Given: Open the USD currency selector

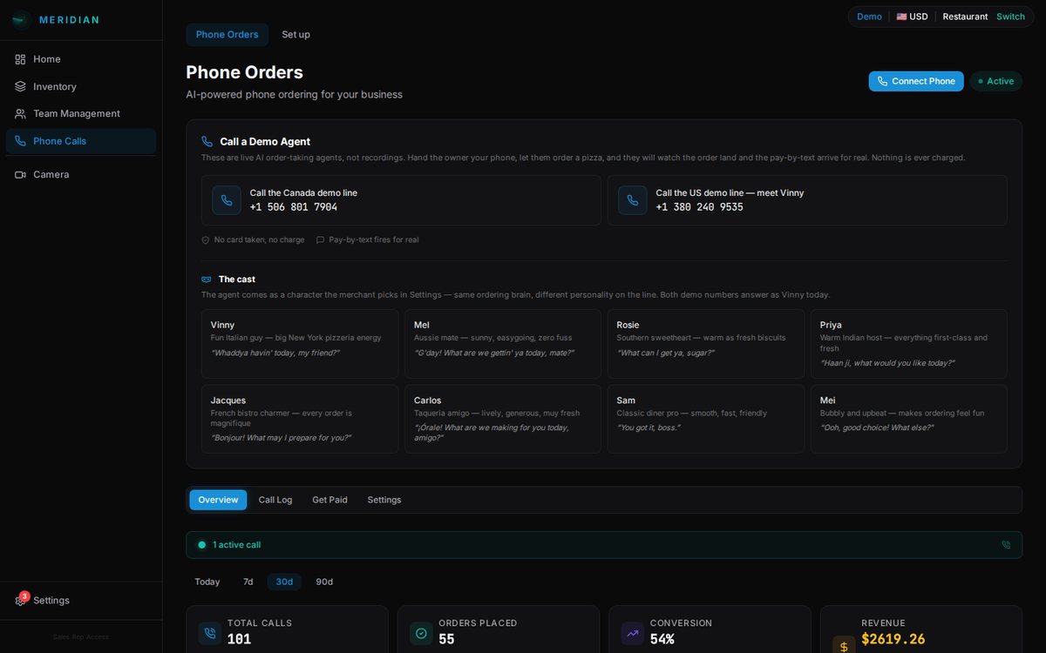Looking at the screenshot, I should [x=912, y=17].
